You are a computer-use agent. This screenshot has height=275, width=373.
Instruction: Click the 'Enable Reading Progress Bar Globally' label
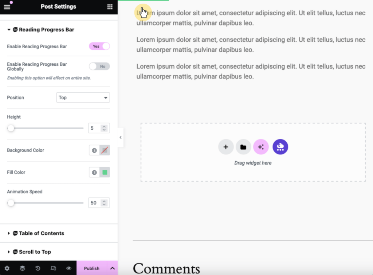point(37,67)
